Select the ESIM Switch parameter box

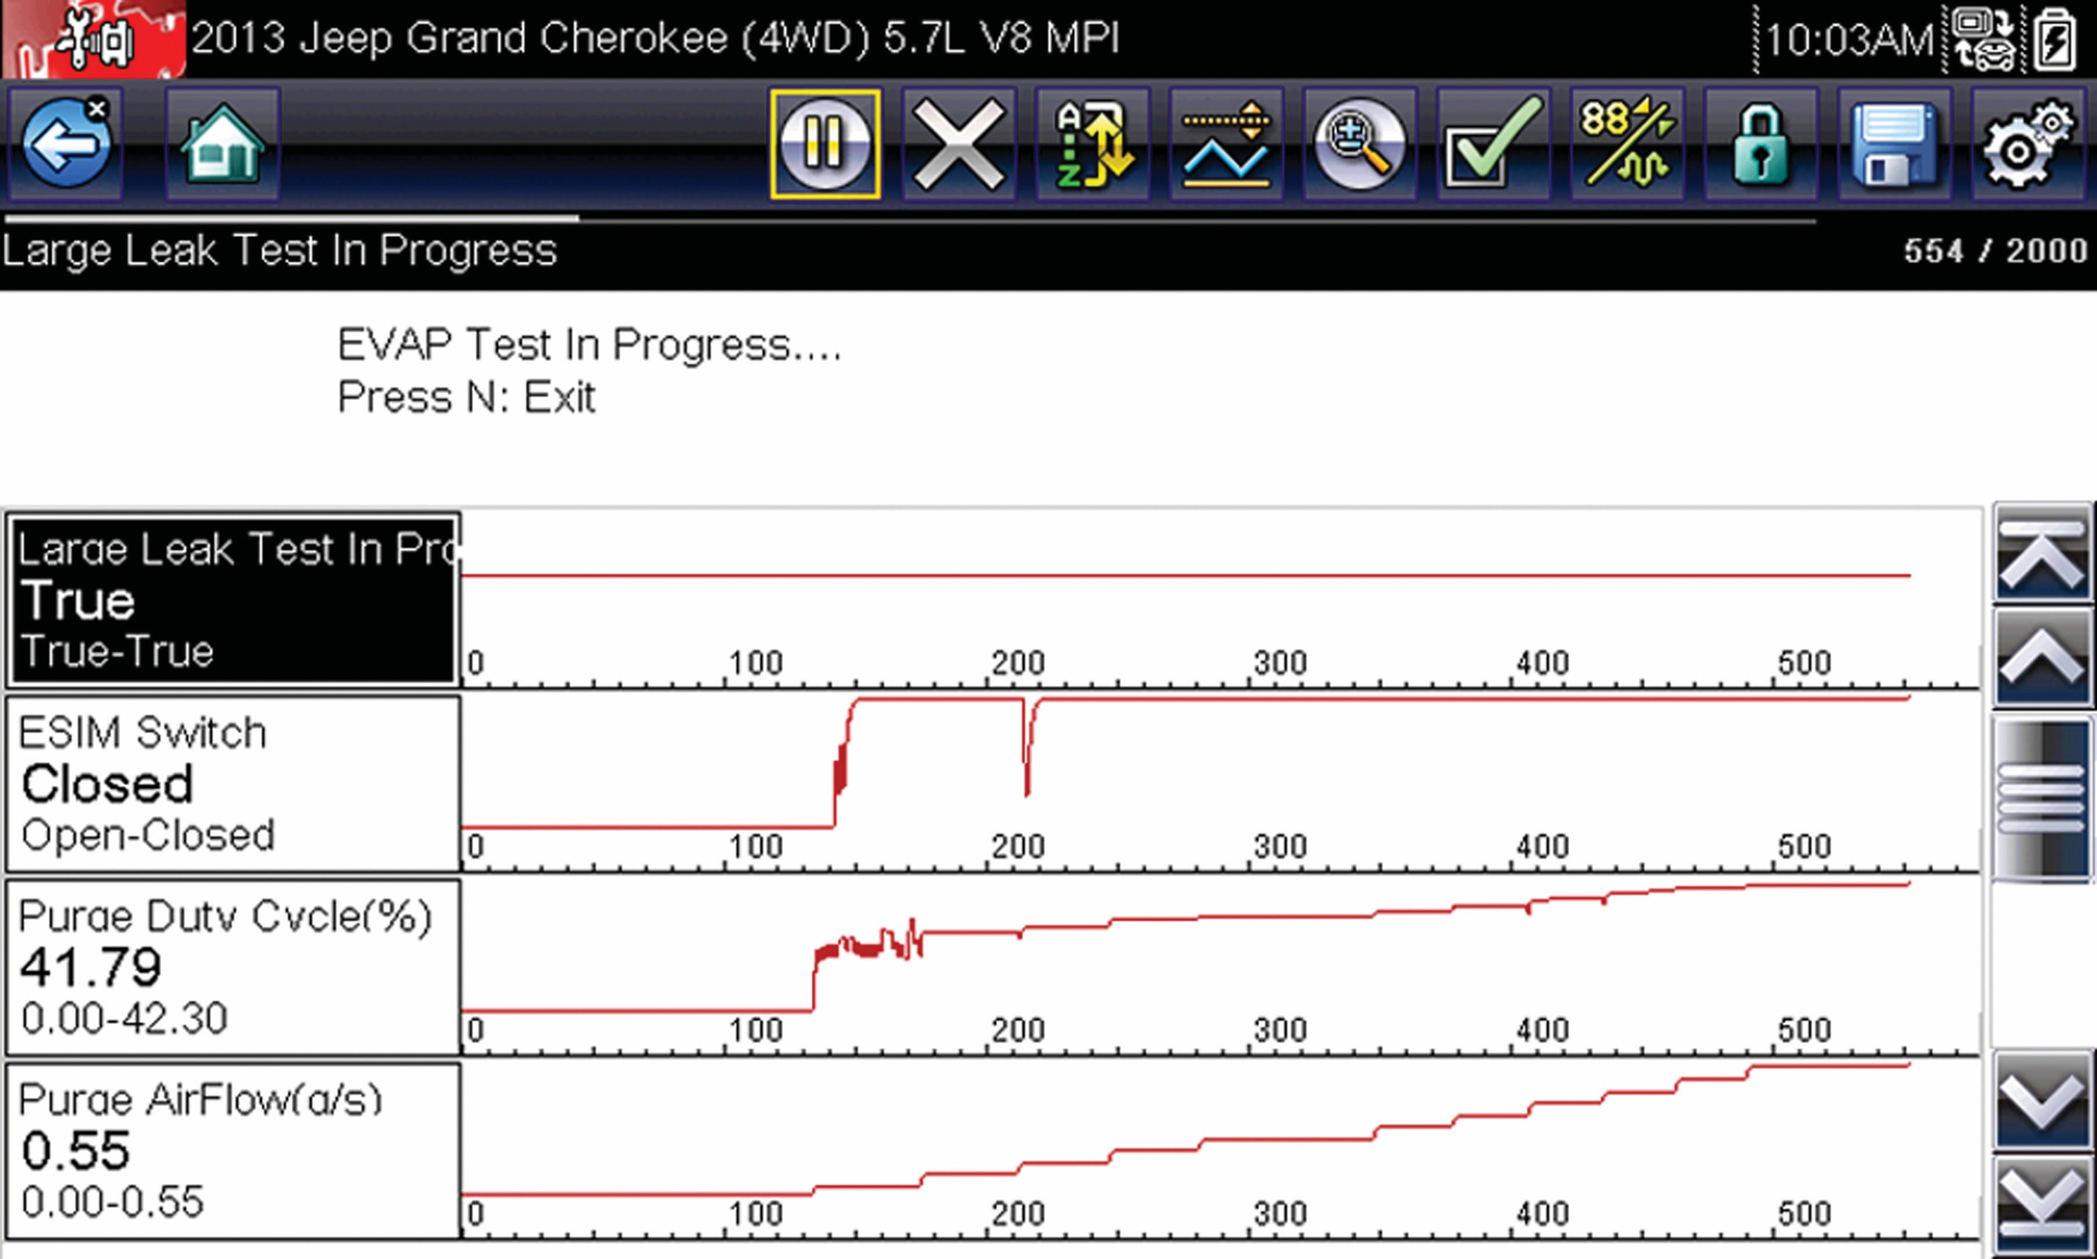click(x=233, y=784)
